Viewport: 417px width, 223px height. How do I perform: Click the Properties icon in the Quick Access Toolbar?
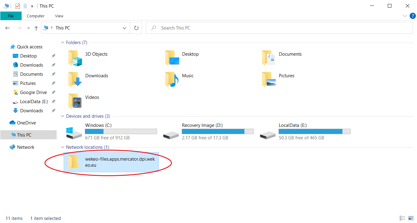pos(17,6)
